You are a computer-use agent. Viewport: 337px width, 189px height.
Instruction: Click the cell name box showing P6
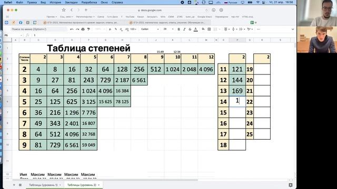click(13, 35)
